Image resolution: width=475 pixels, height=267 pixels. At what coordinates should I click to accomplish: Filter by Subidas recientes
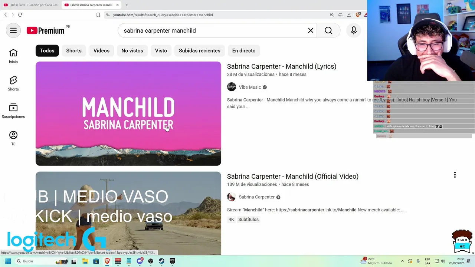pos(200,50)
